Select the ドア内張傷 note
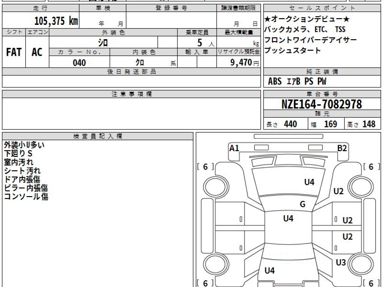383x287 pixels. pyautogui.click(x=22, y=180)
